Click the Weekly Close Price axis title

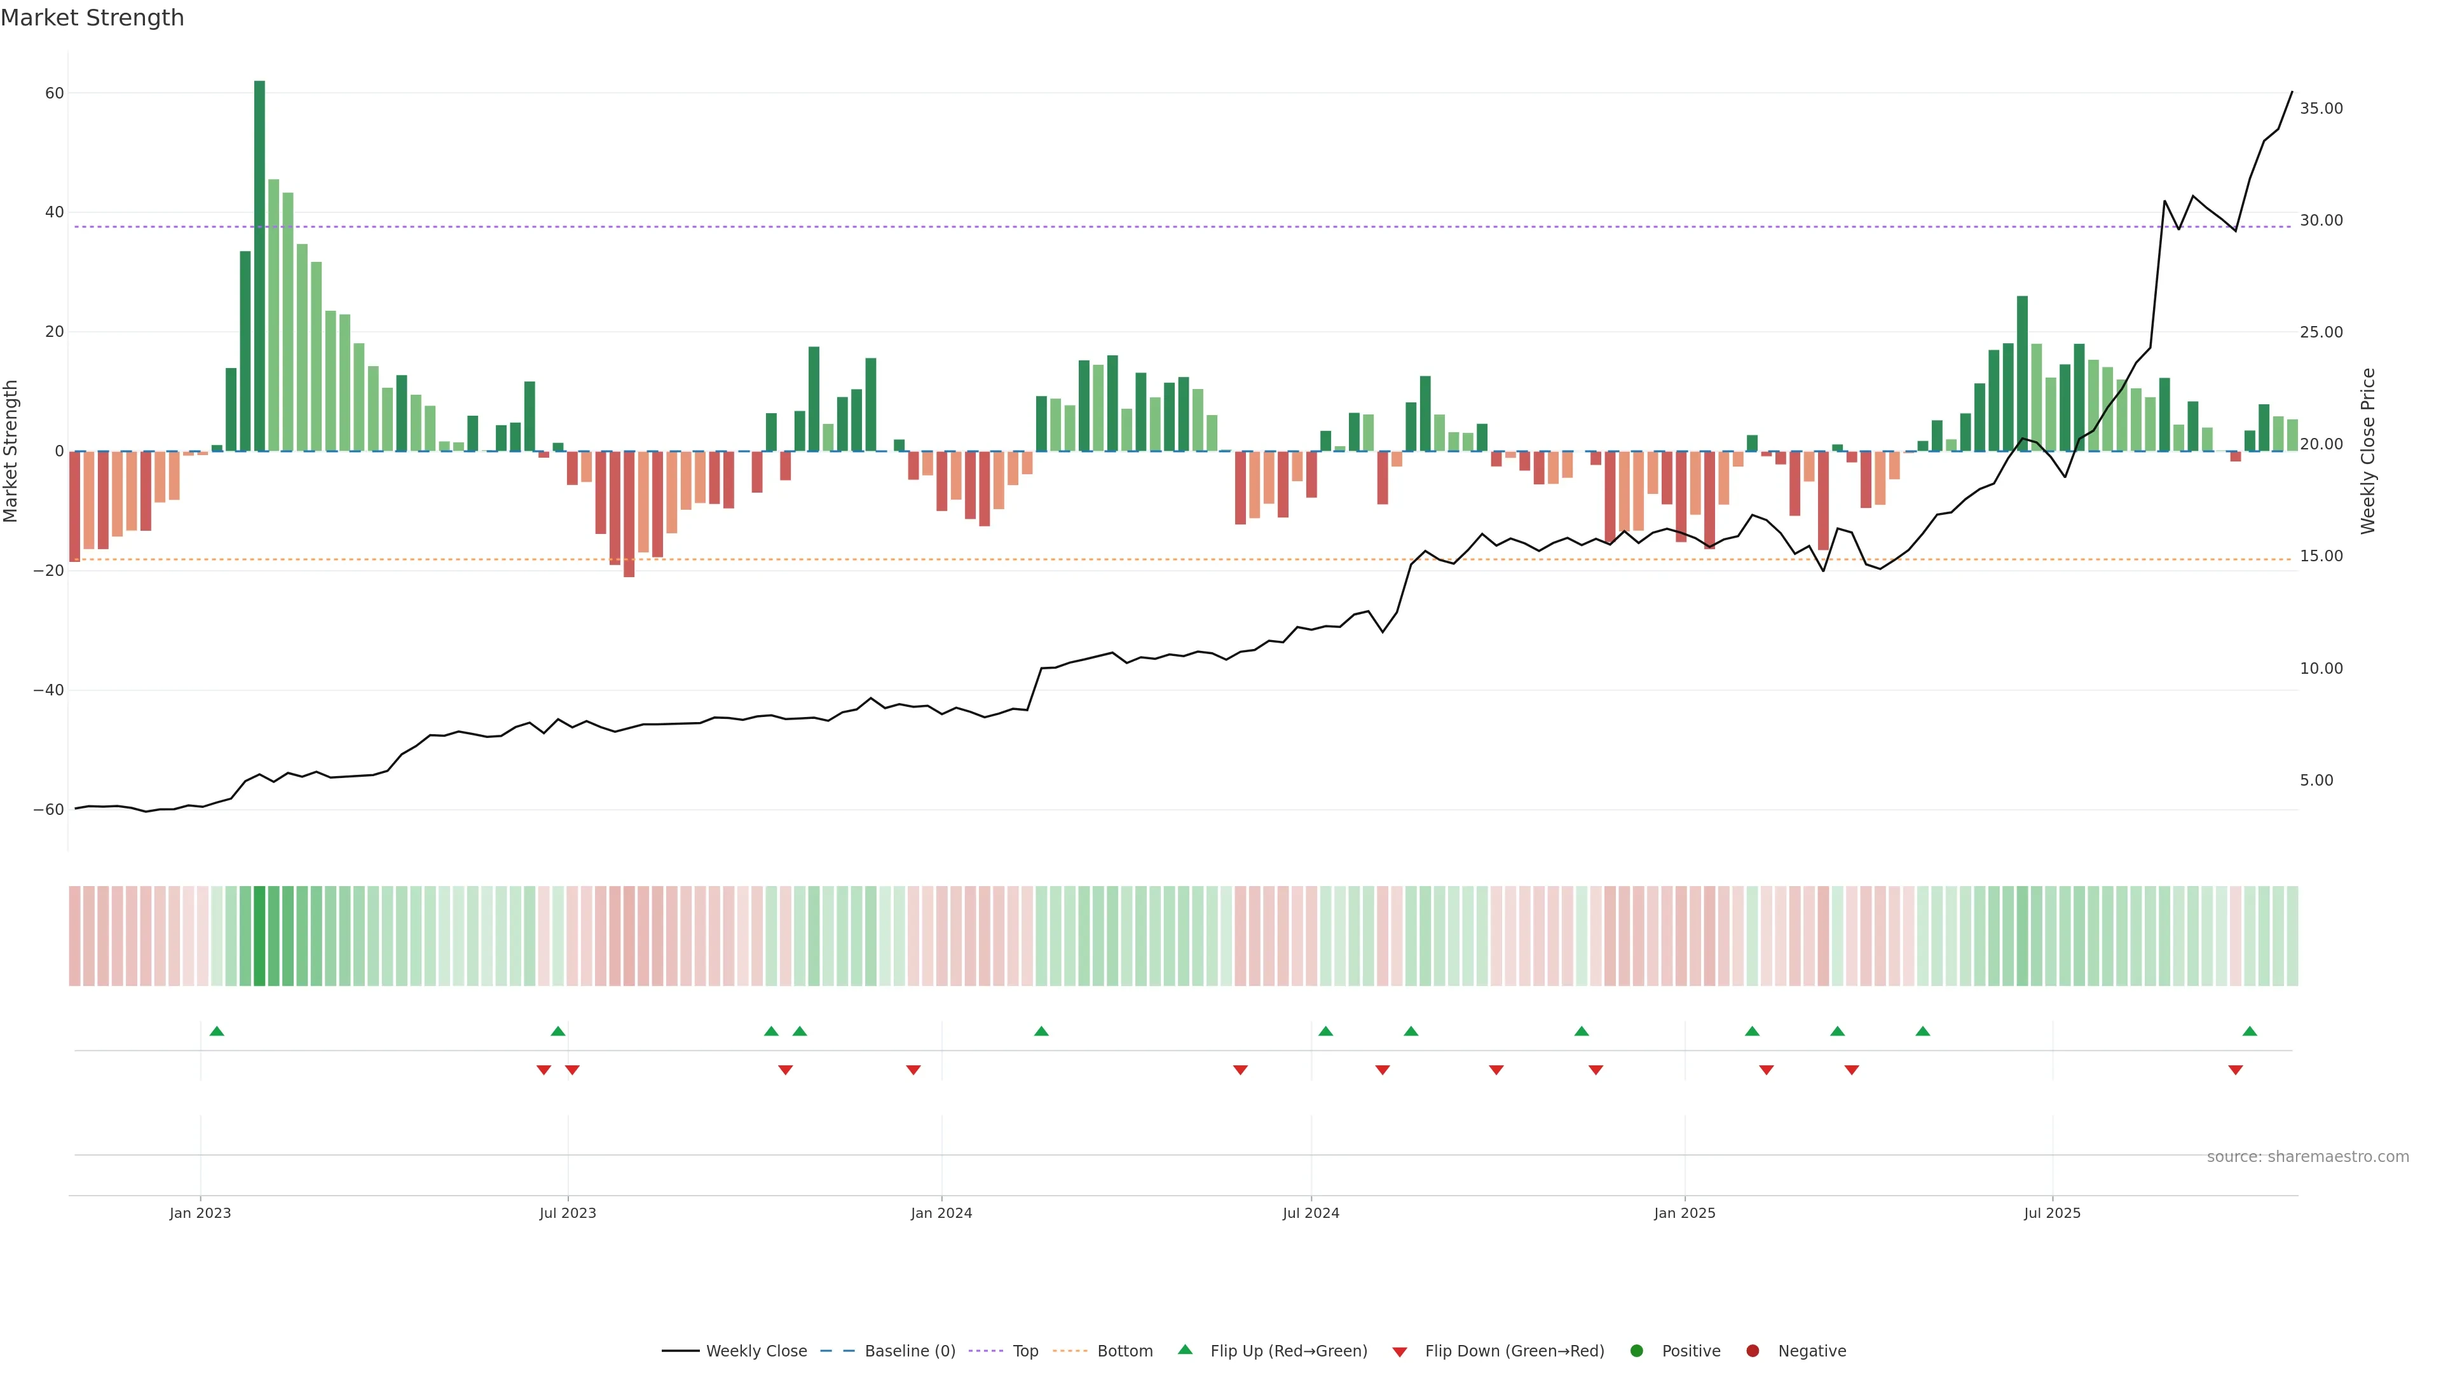pos(2368,451)
